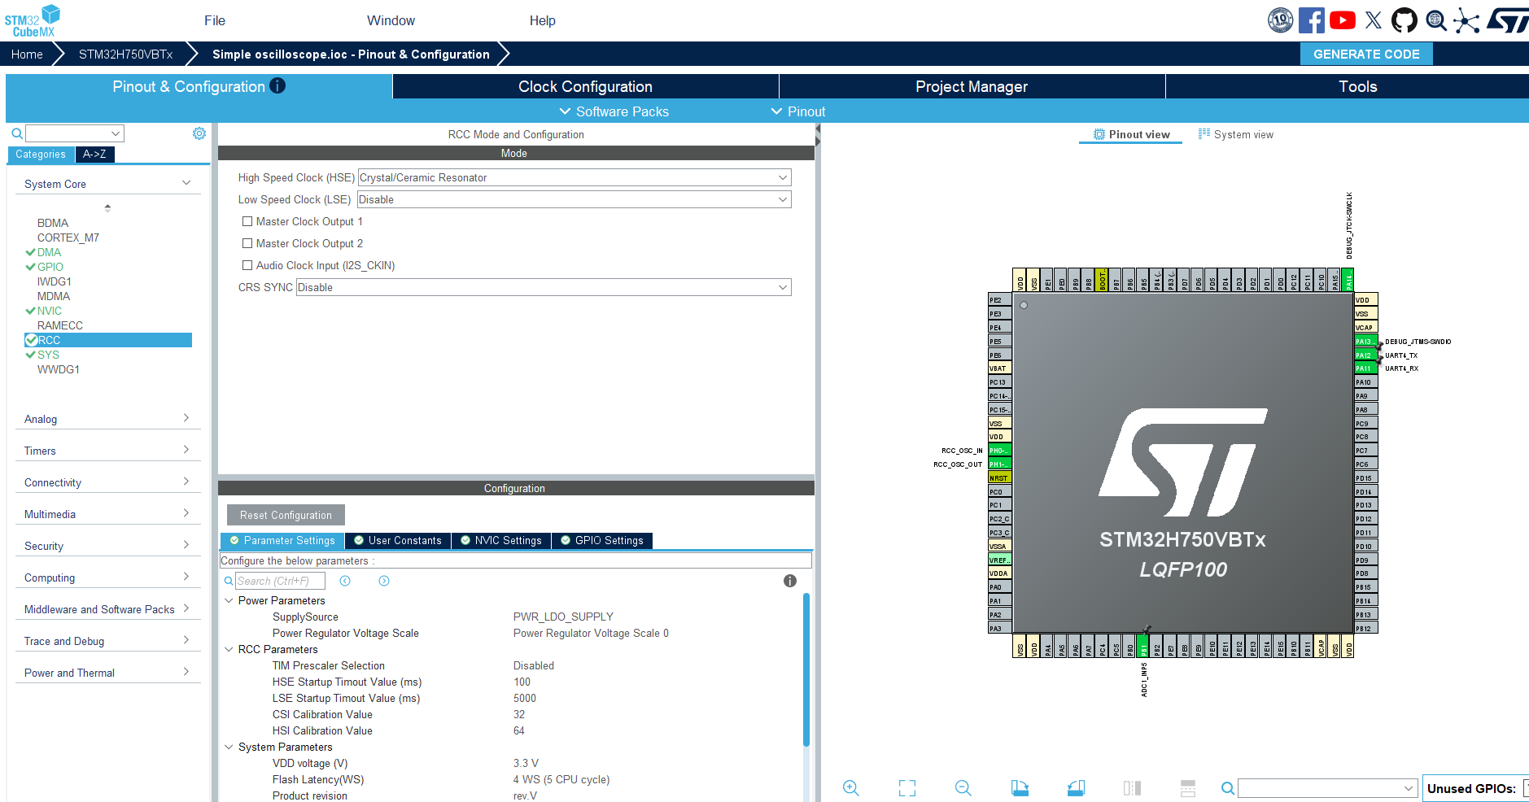Open the NVIC Settings tab
Image resolution: width=1529 pixels, height=802 pixels.
coord(501,540)
